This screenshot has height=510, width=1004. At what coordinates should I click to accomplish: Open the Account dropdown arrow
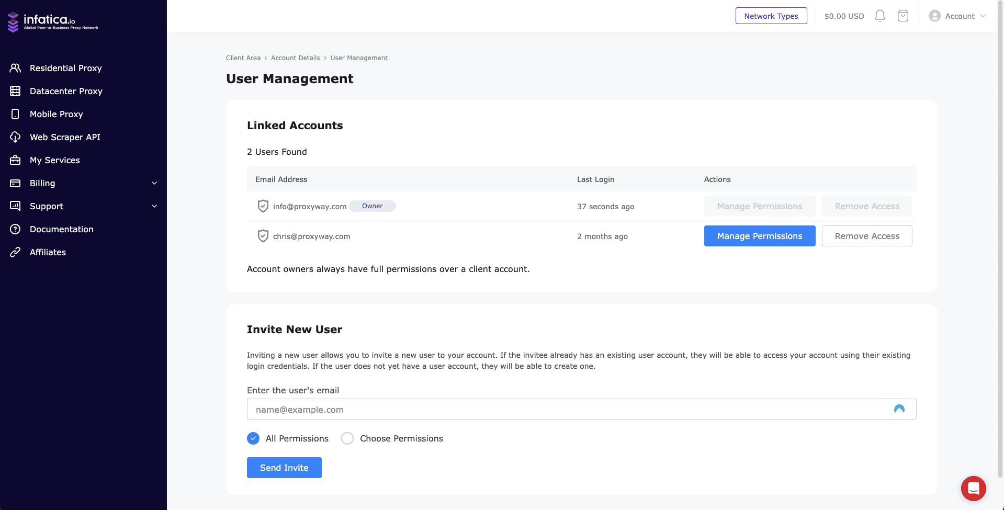point(983,16)
